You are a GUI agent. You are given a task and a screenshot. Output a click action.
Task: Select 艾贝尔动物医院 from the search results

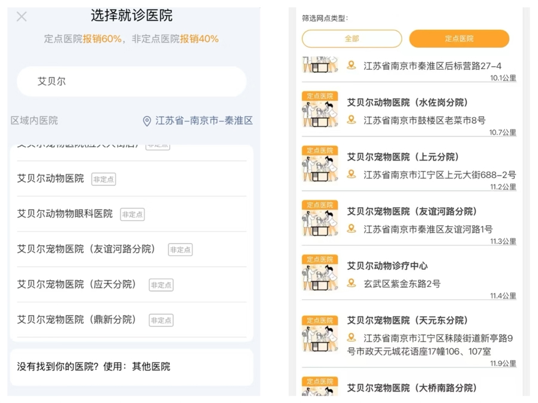point(51,179)
